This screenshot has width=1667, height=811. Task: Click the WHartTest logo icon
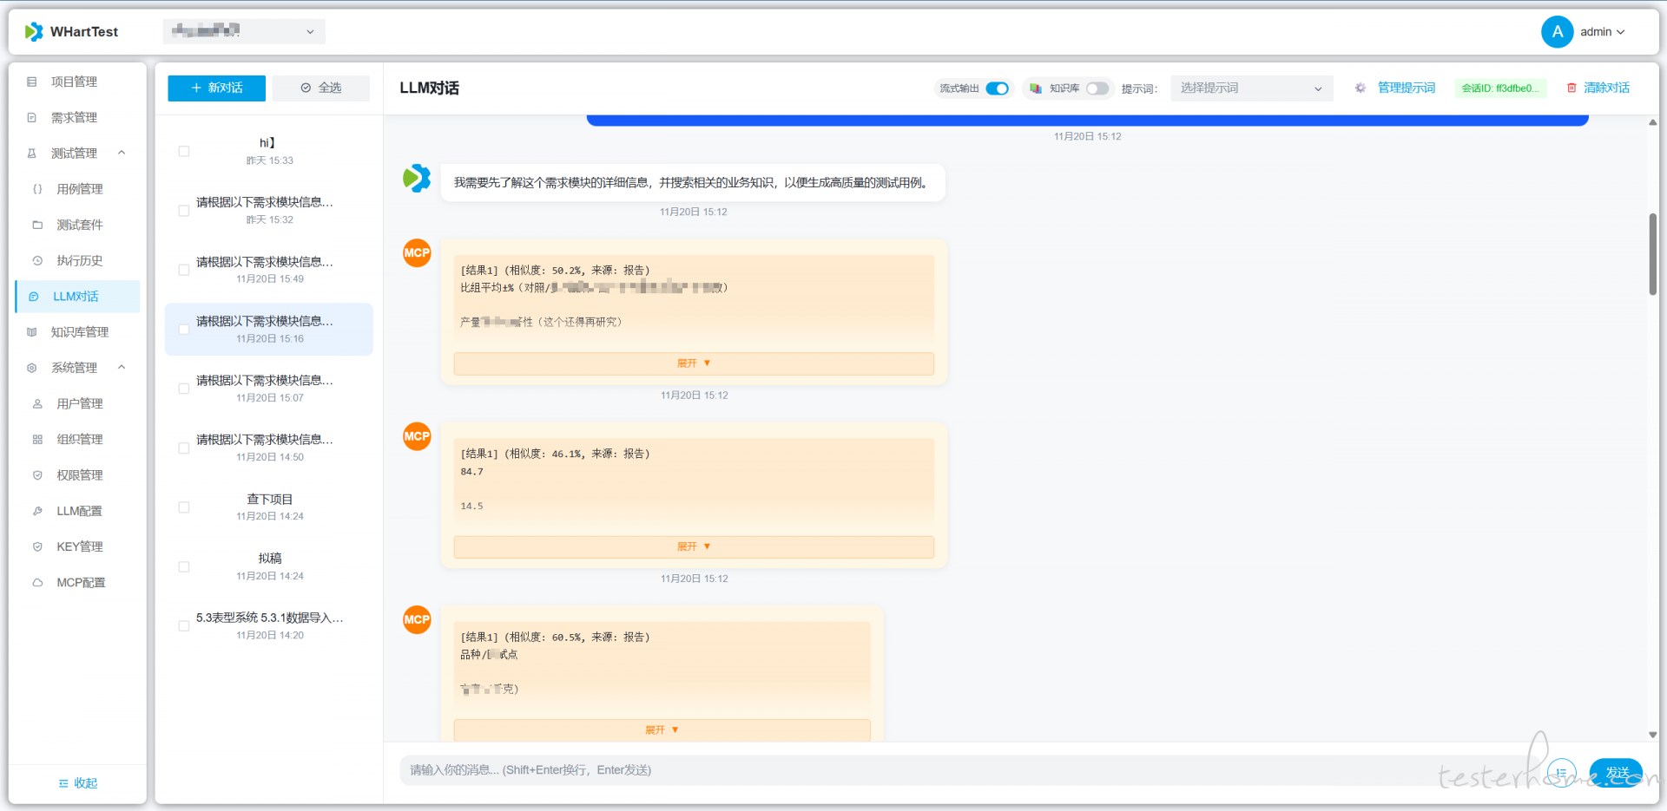pos(34,32)
